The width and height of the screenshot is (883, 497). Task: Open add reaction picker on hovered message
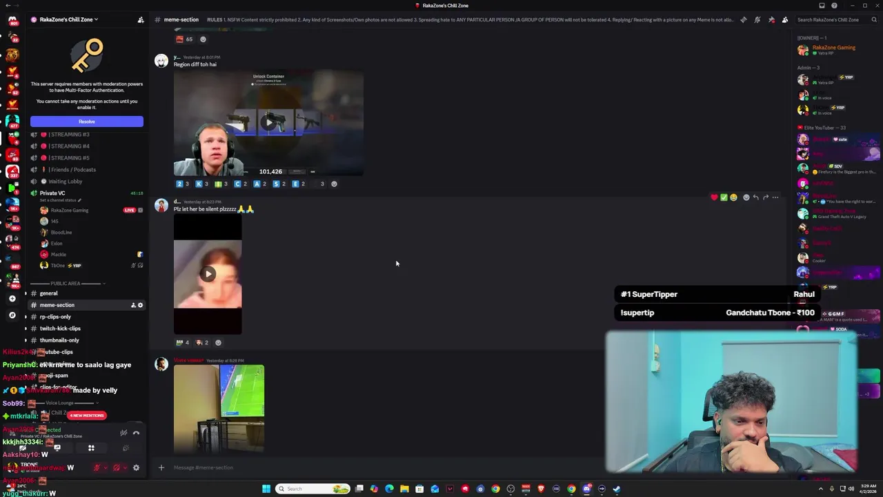[x=746, y=197]
